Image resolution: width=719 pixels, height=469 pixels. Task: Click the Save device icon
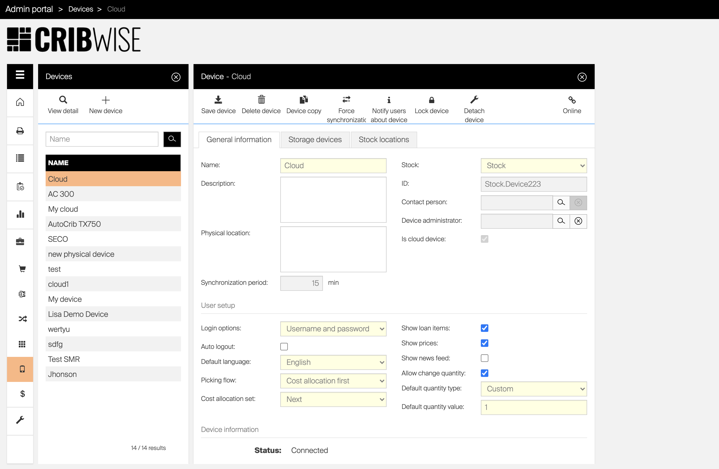click(x=218, y=100)
